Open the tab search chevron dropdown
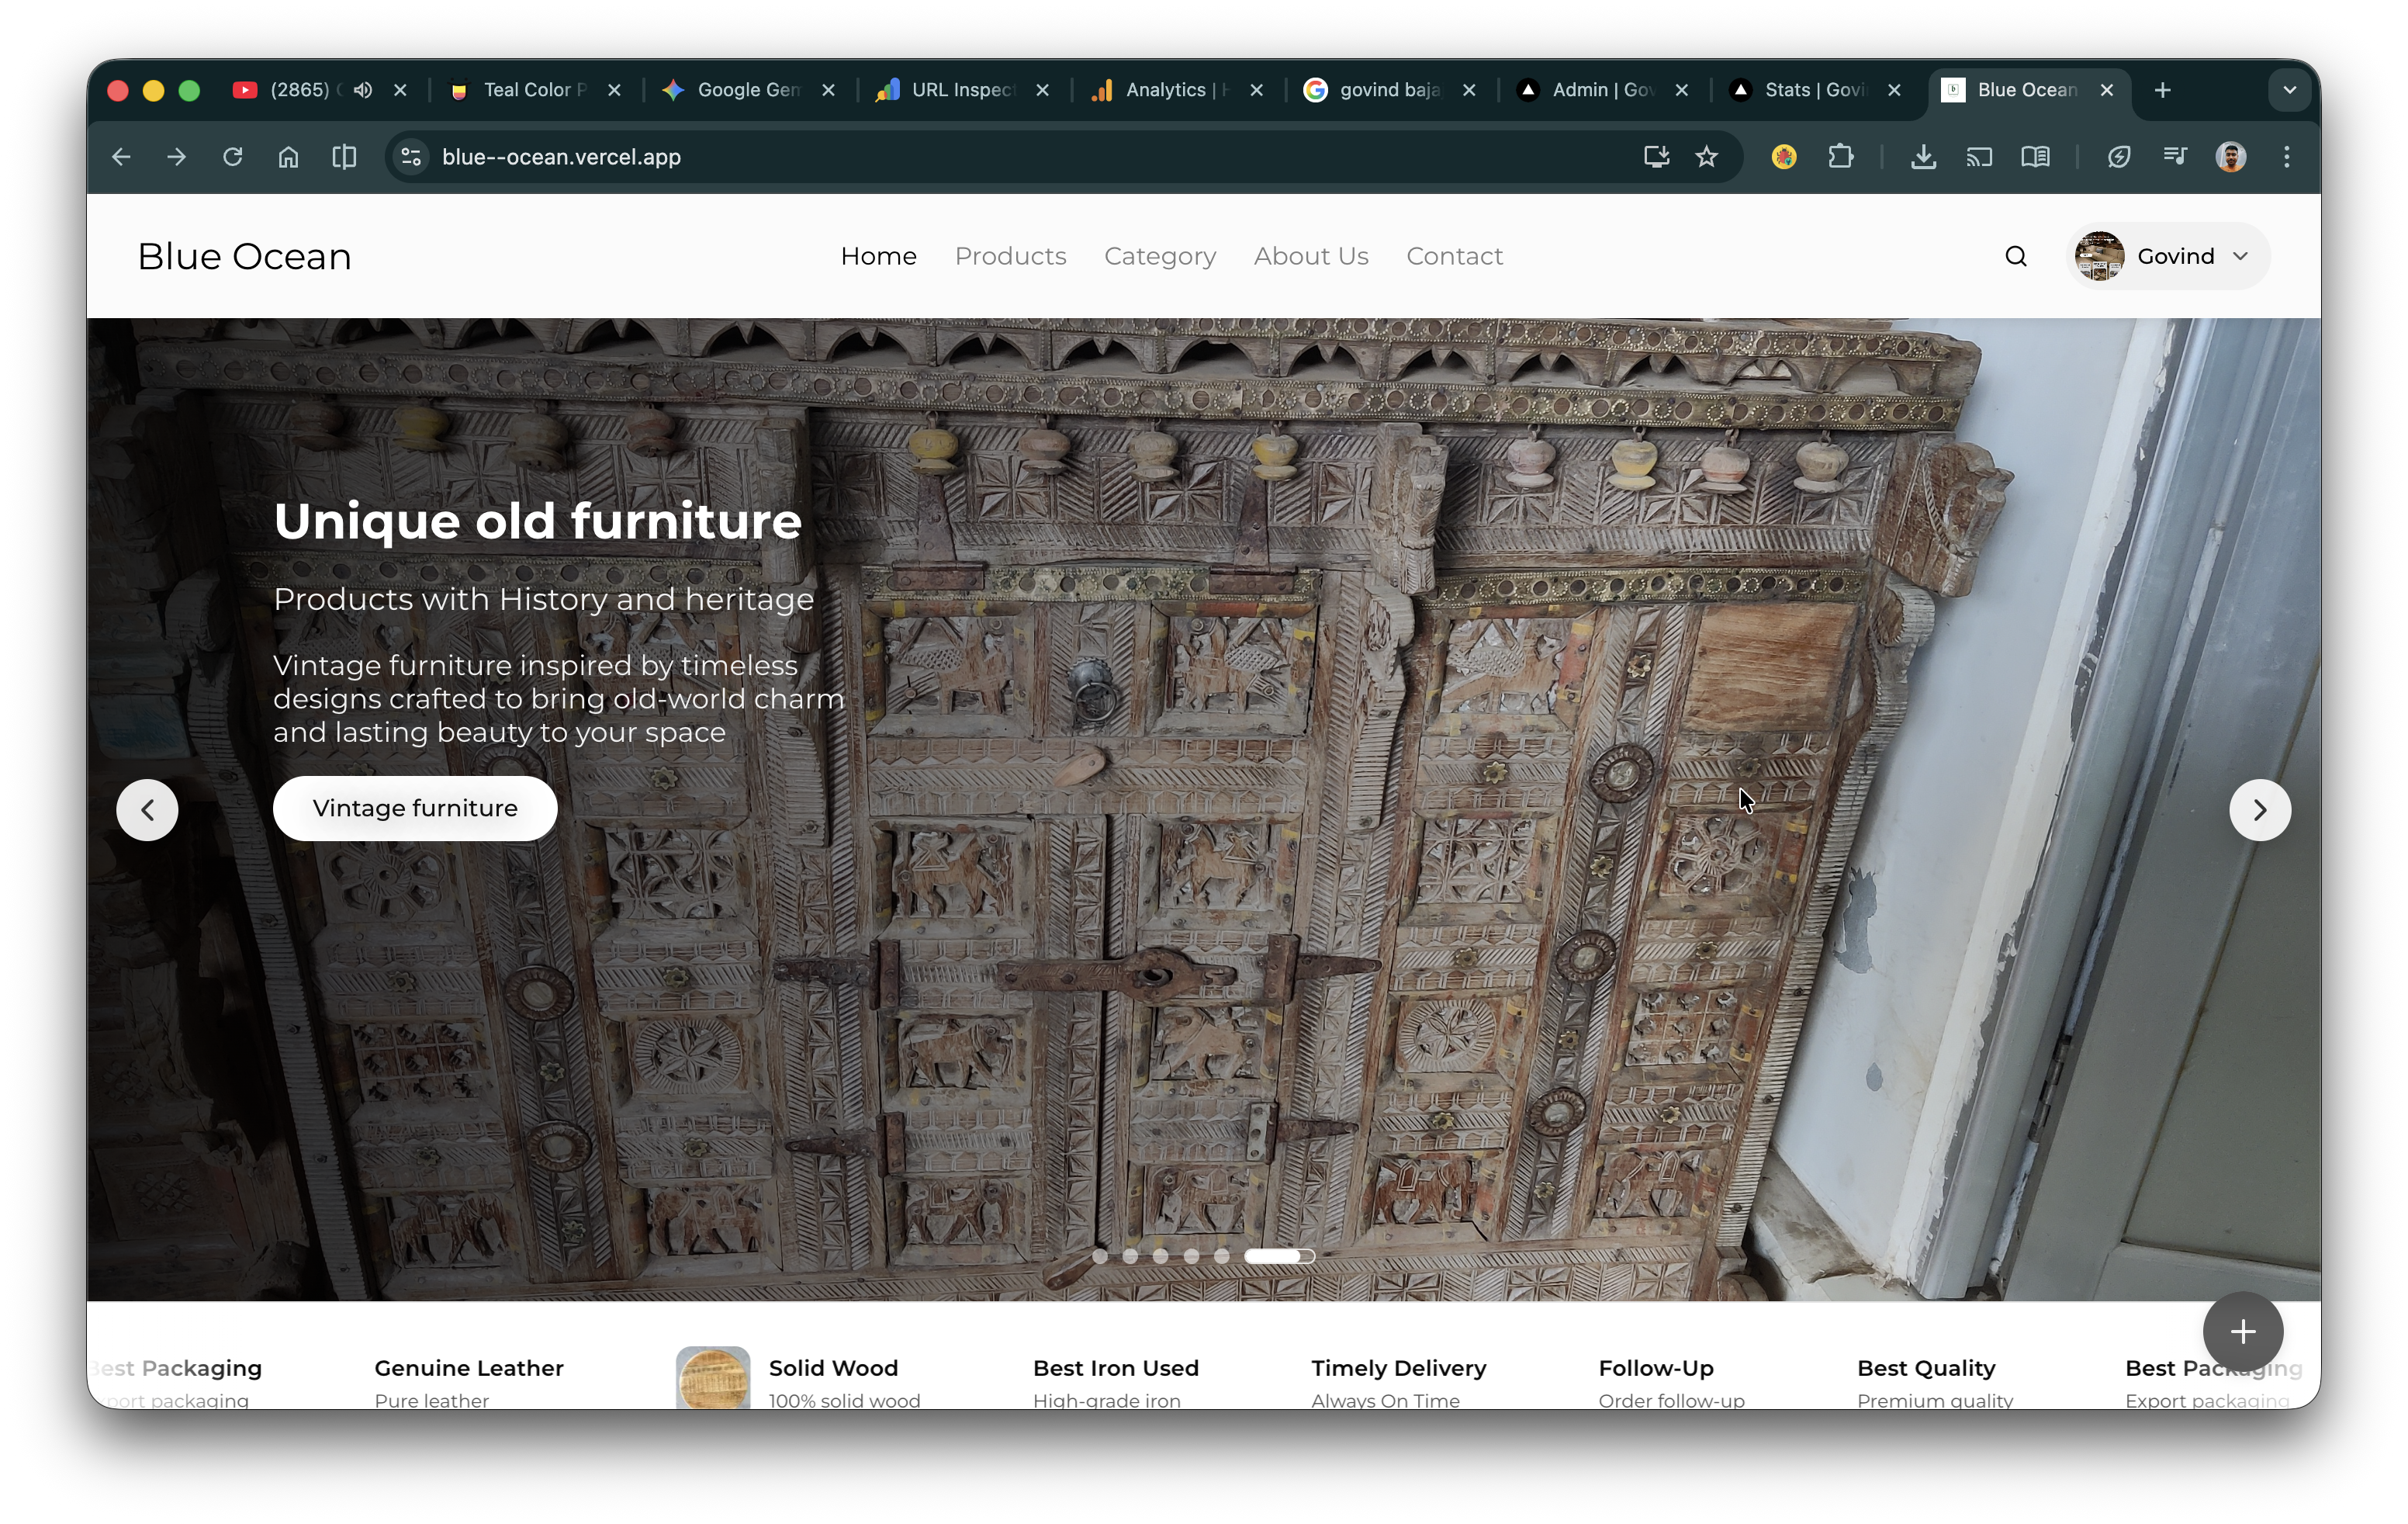The image size is (2408, 1524). (x=2289, y=90)
